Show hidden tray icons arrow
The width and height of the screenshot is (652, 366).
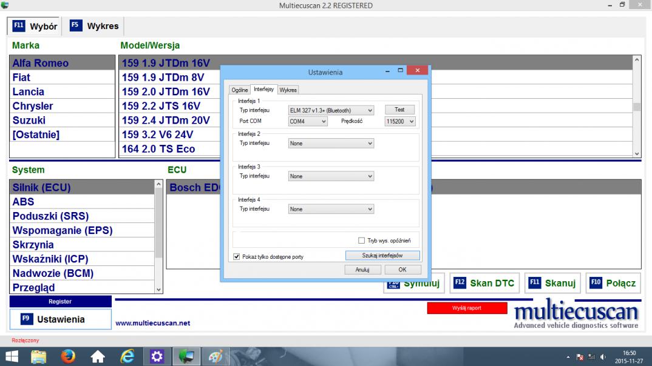[x=568, y=357]
